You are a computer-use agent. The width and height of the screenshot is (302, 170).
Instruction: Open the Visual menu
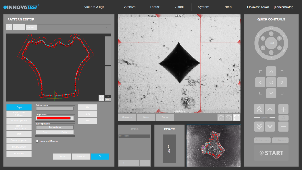179,7
